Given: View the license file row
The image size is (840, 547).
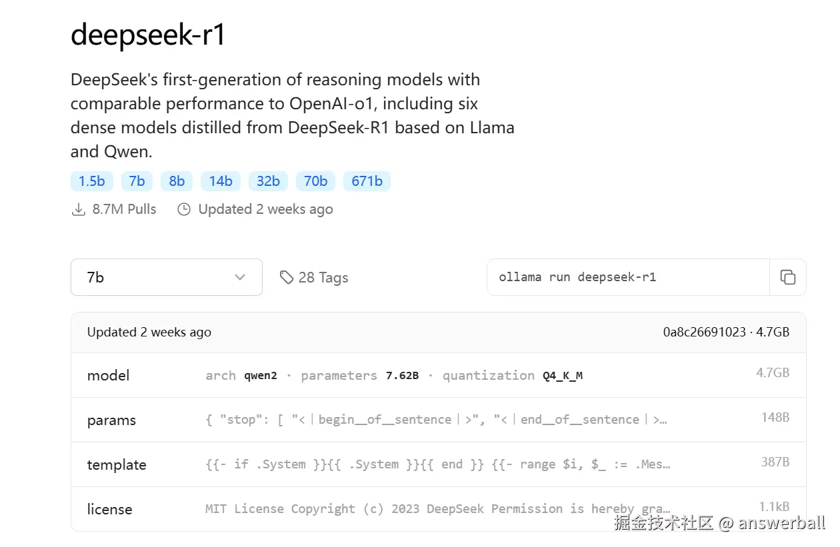Looking at the screenshot, I should point(438,509).
